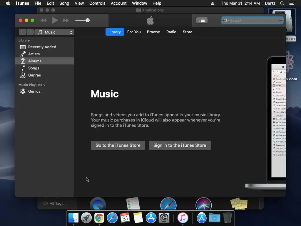Click the iTunes icon in the Dock
This screenshot has height=226, width=301.
(183, 218)
